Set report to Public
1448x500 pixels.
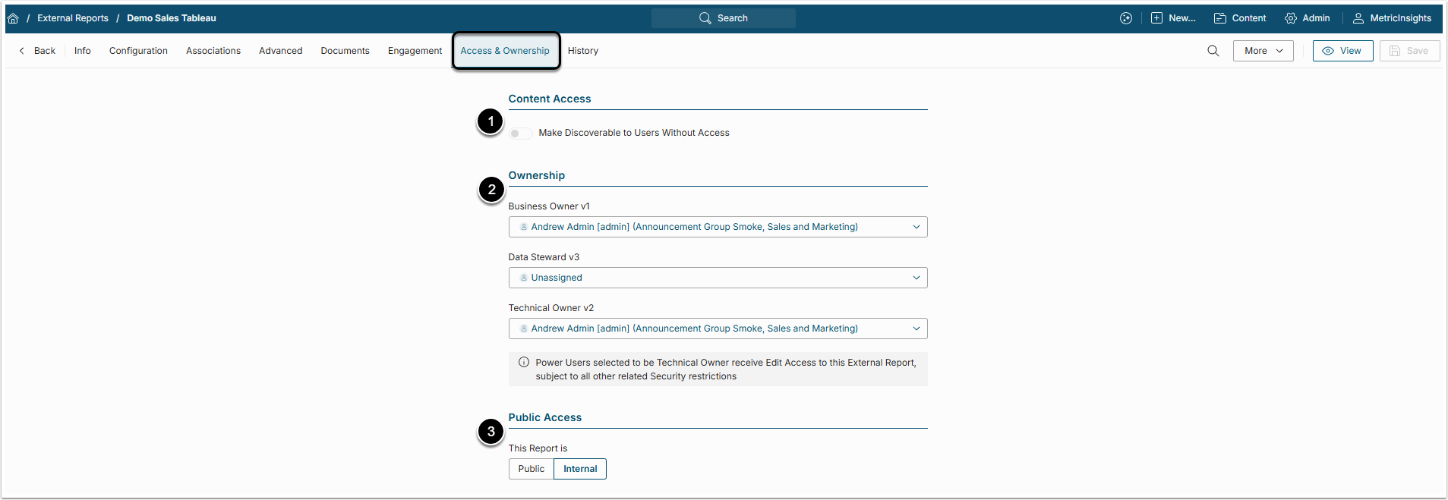tap(532, 469)
